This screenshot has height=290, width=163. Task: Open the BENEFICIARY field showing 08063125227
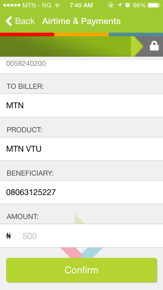81,192
